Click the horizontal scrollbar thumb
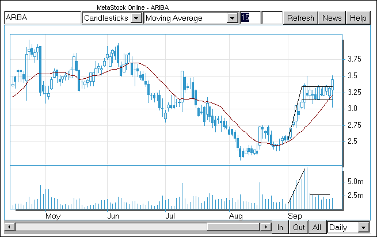Screen dimensions: 377x237 233,227
